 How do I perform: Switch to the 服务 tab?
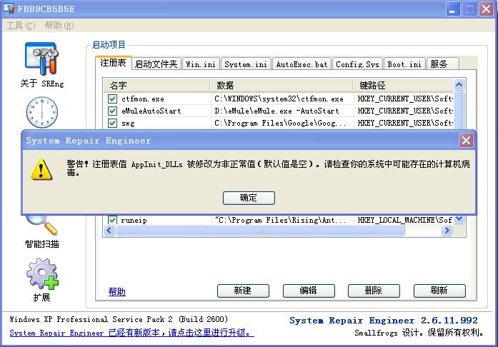click(x=442, y=64)
